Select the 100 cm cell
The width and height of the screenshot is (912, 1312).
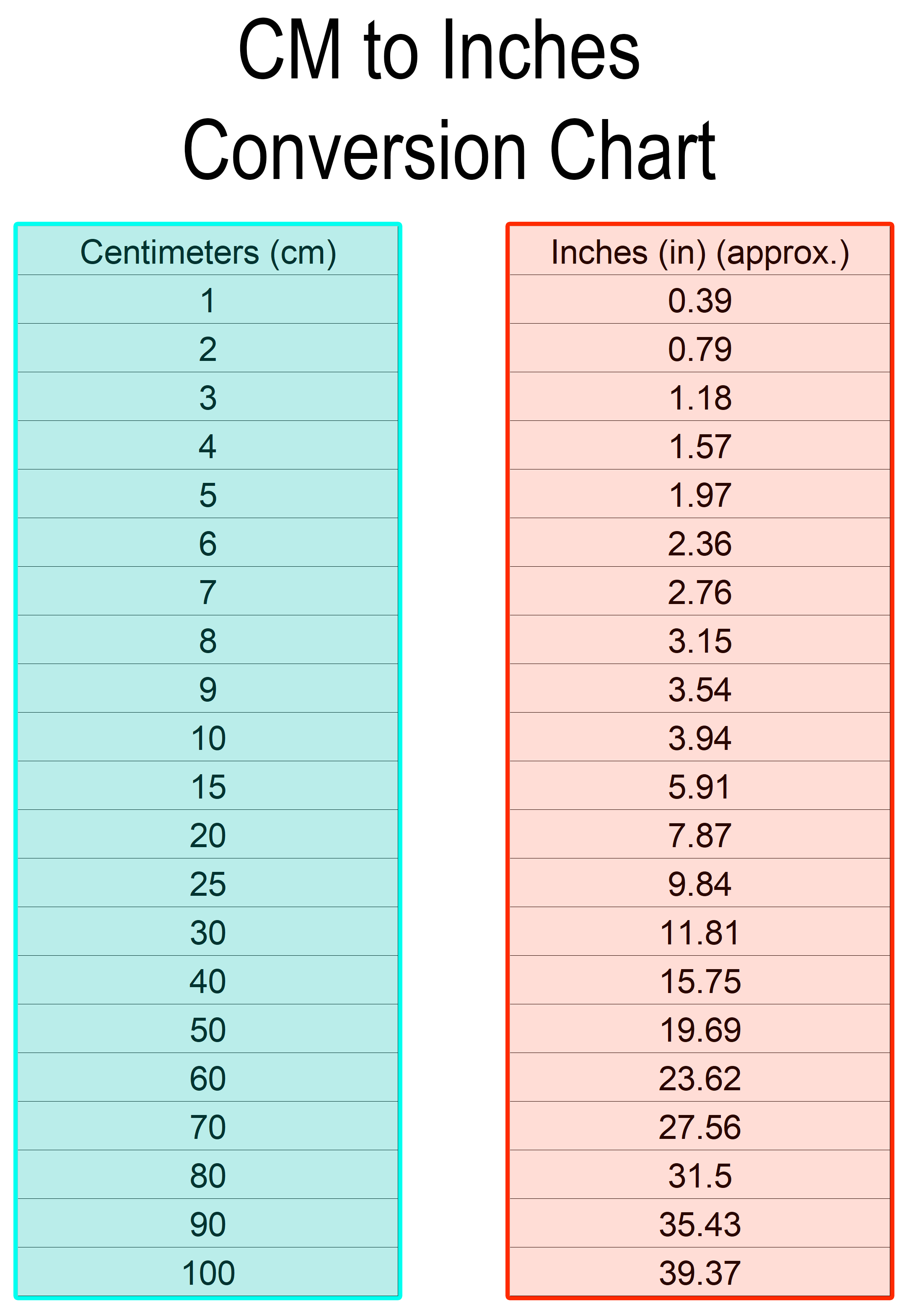(208, 1273)
